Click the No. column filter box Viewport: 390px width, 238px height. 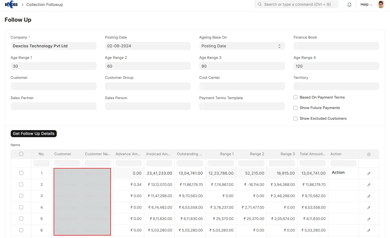pyautogui.click(x=41, y=163)
